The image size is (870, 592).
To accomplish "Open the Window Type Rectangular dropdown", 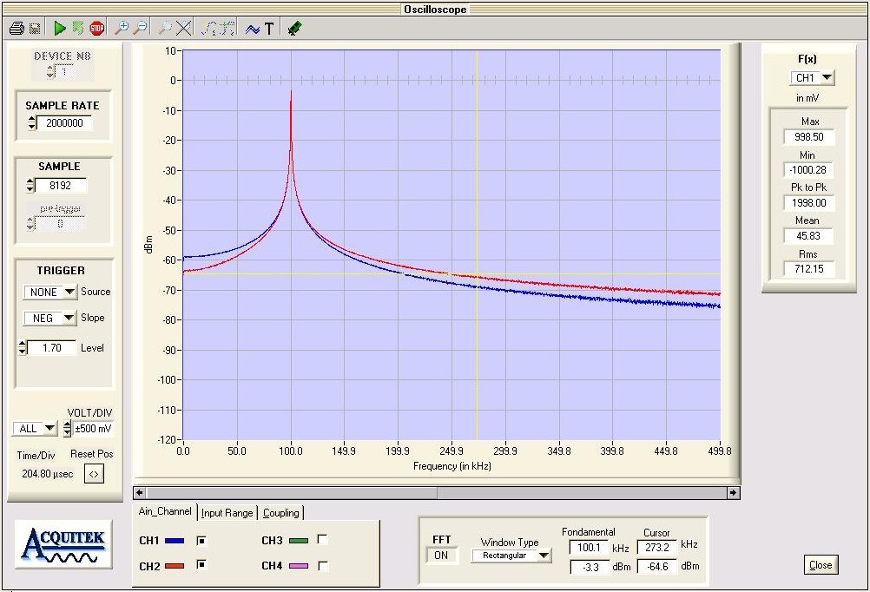I will pos(511,556).
